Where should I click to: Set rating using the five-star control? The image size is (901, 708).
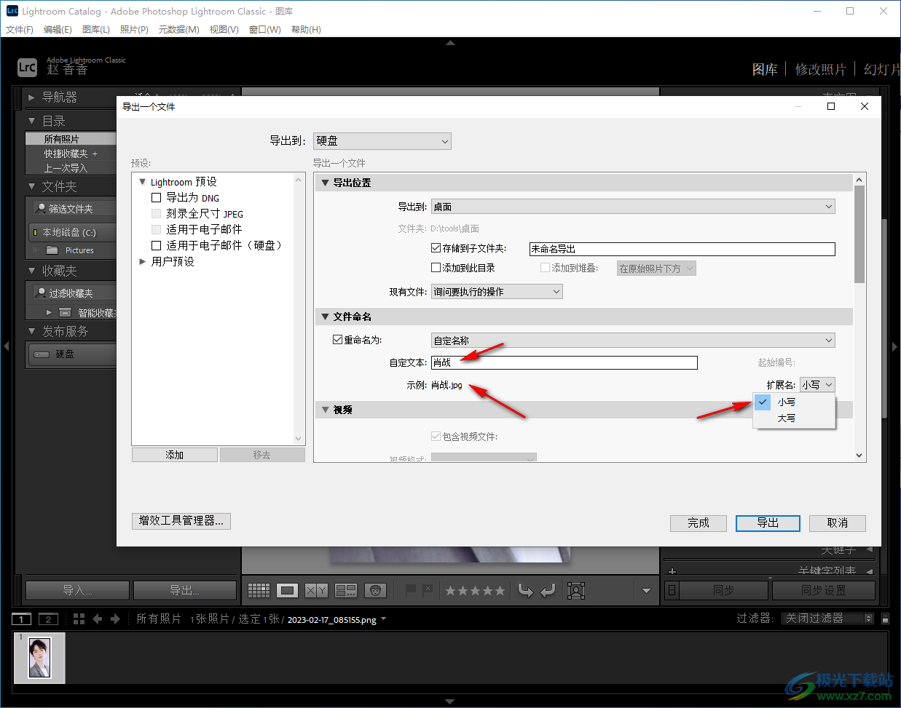coord(475,591)
